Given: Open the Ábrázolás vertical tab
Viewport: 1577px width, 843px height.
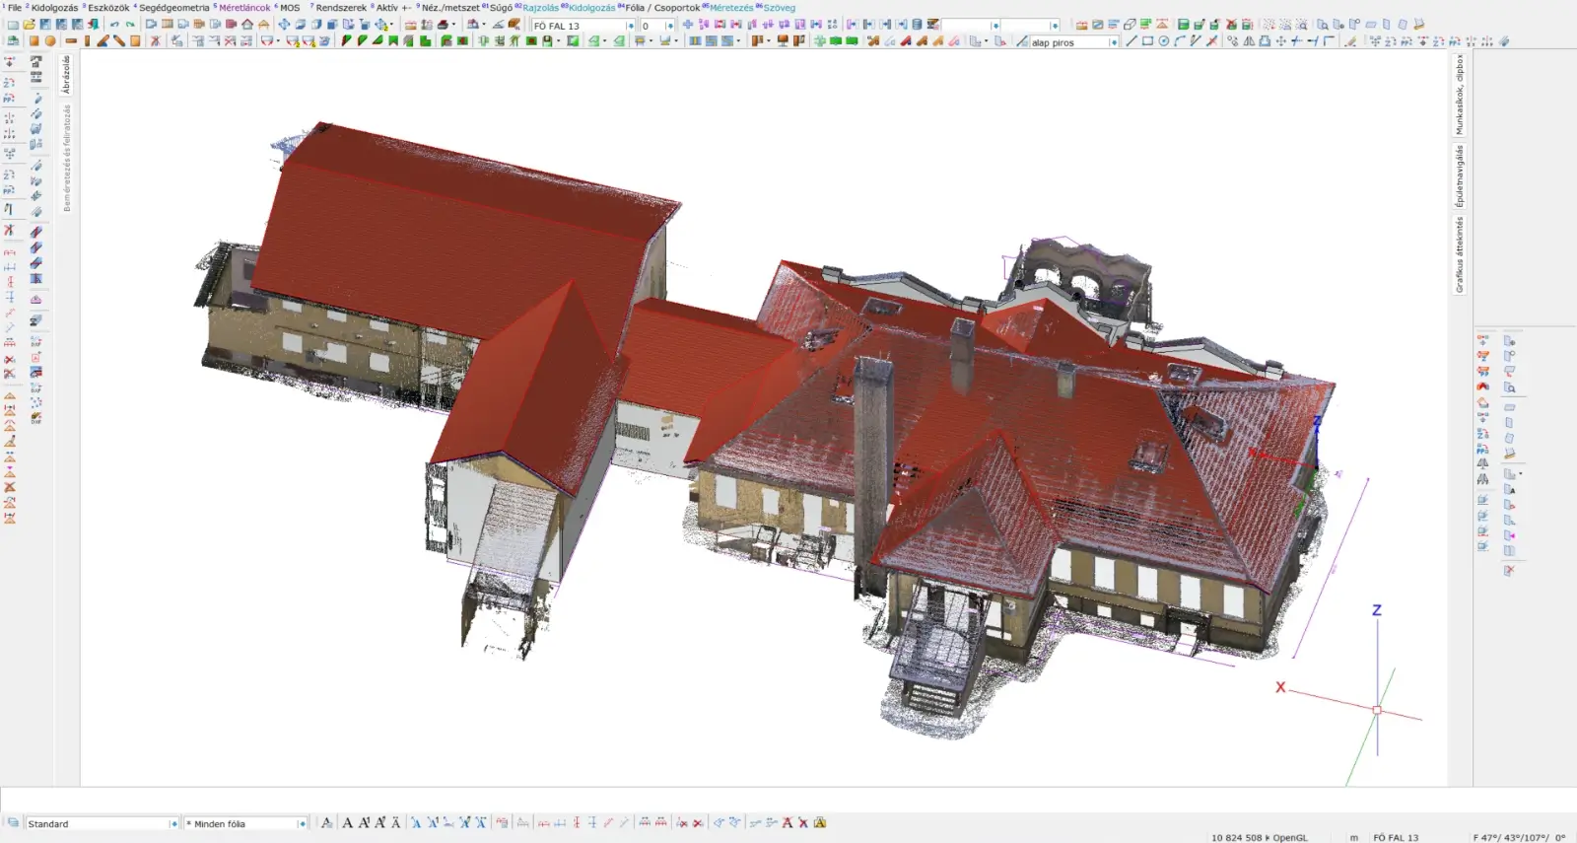Looking at the screenshot, I should coord(67,74).
